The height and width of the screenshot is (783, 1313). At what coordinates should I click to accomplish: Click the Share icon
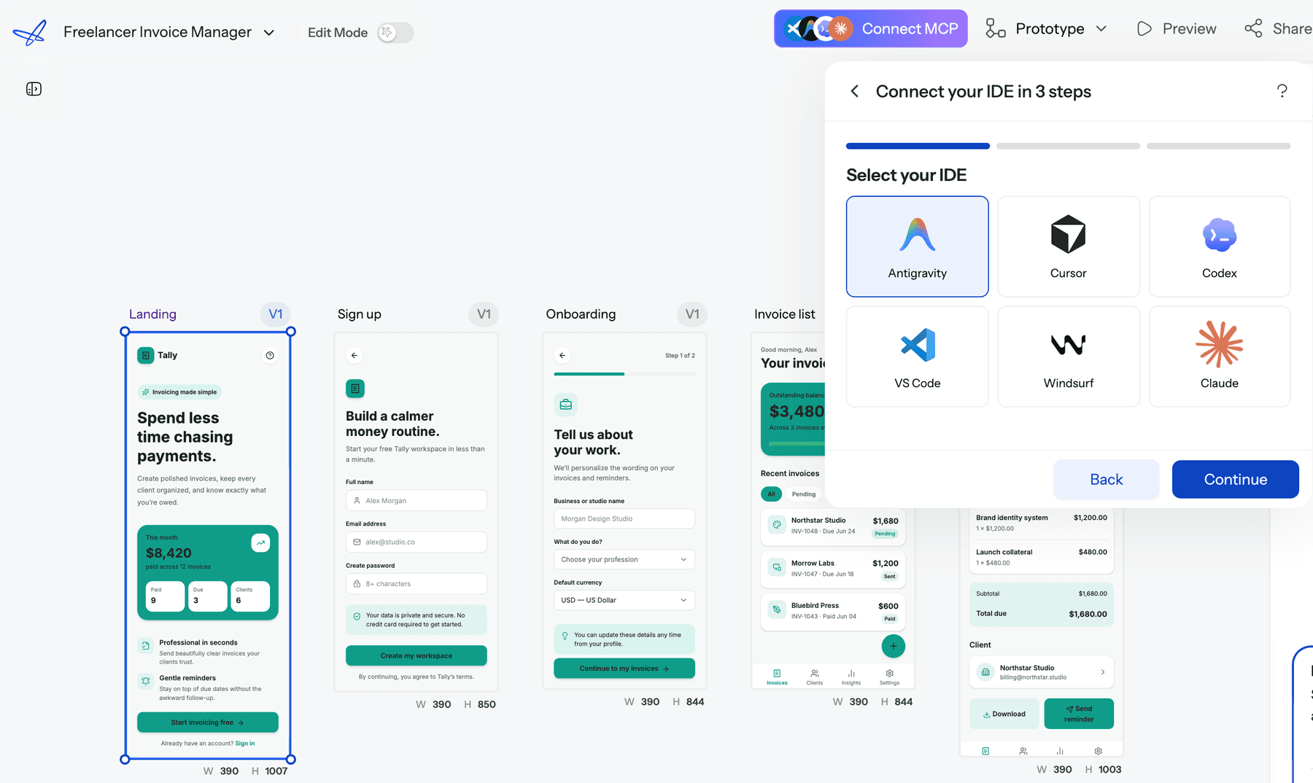1253,28
